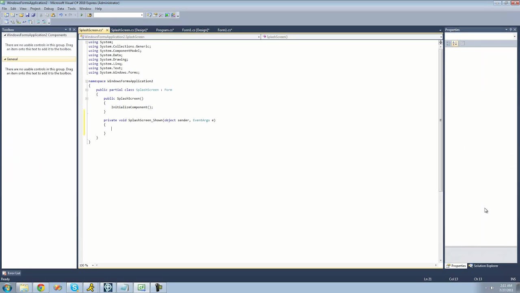The image size is (520, 293).
Task: Click the Comment out selected lines icon
Action: 38,22
